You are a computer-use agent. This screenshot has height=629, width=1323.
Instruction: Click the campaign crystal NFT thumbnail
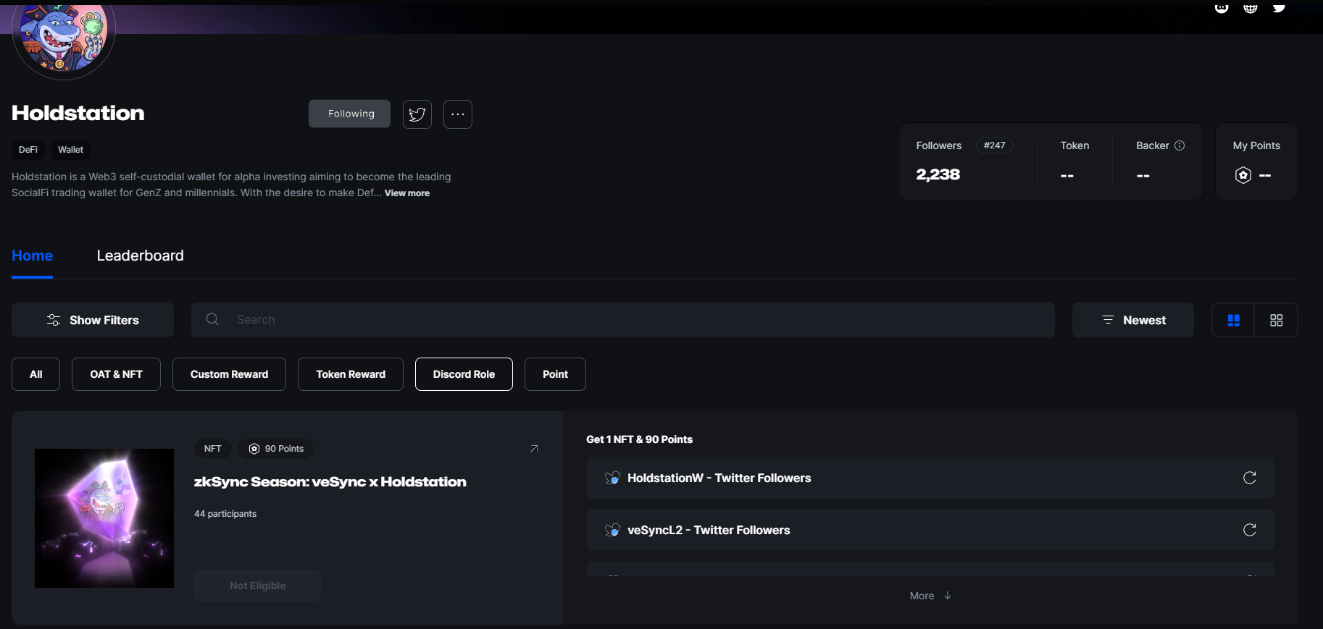point(104,518)
